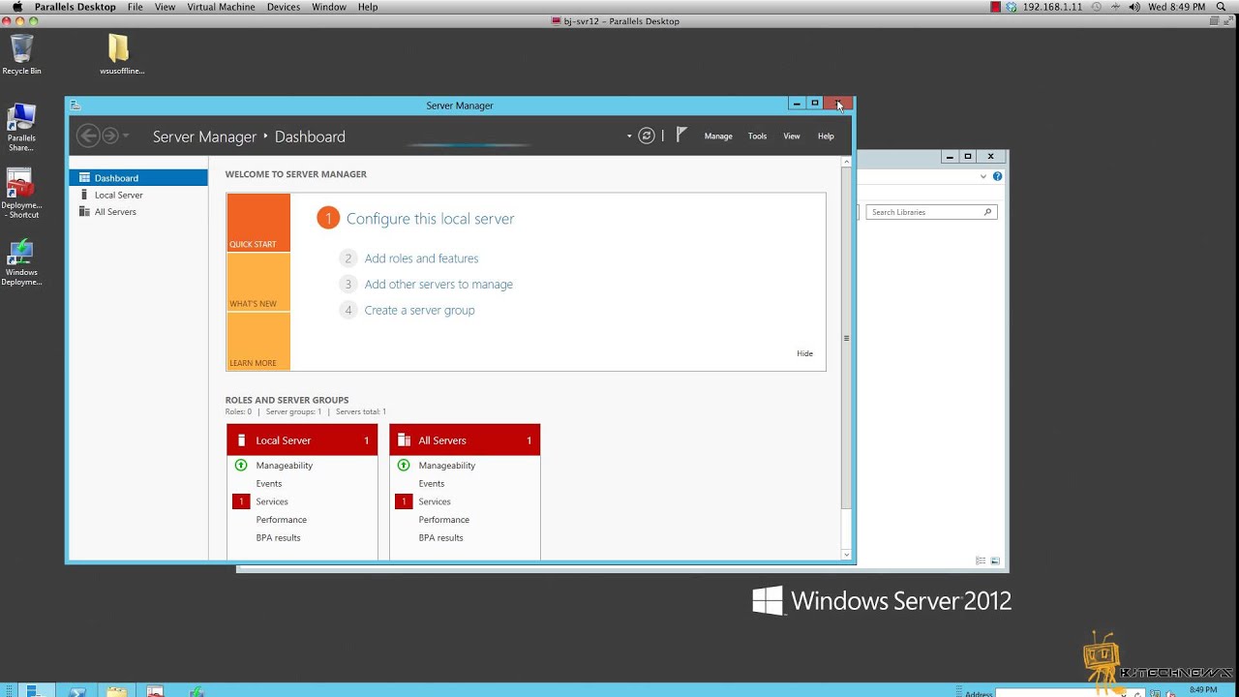
Task: Click the All Servers tile header
Action: coord(465,440)
